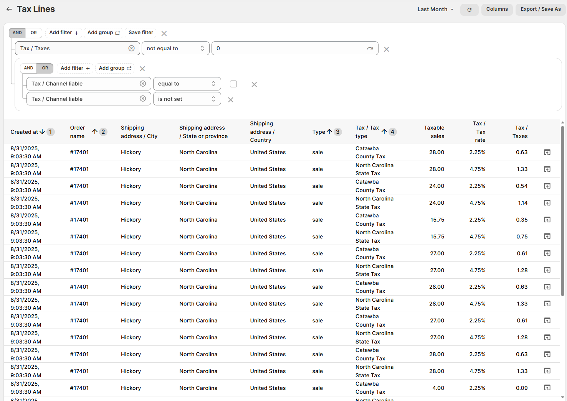Click the back arrow beside Tax Lines
This screenshot has width=567, height=401.
(x=9, y=9)
